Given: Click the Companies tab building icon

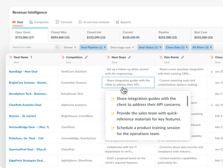Looking at the screenshot, I should pos(31,22).
